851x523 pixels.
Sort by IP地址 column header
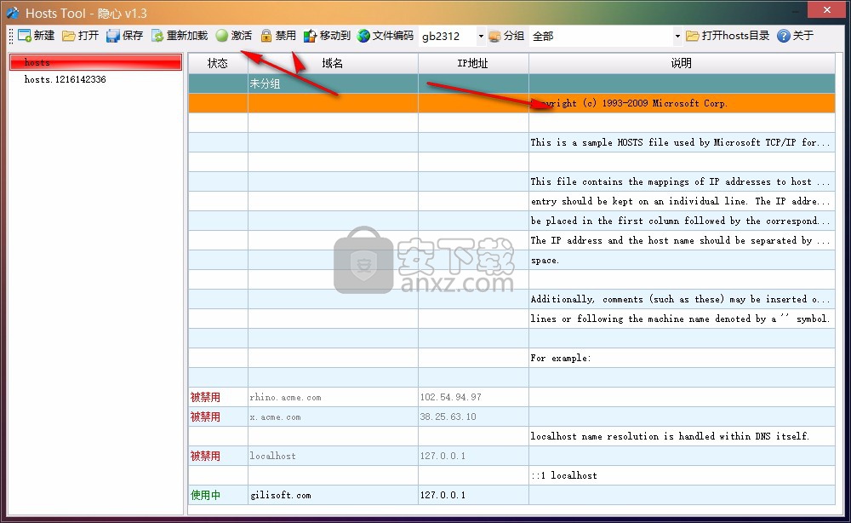click(473, 63)
